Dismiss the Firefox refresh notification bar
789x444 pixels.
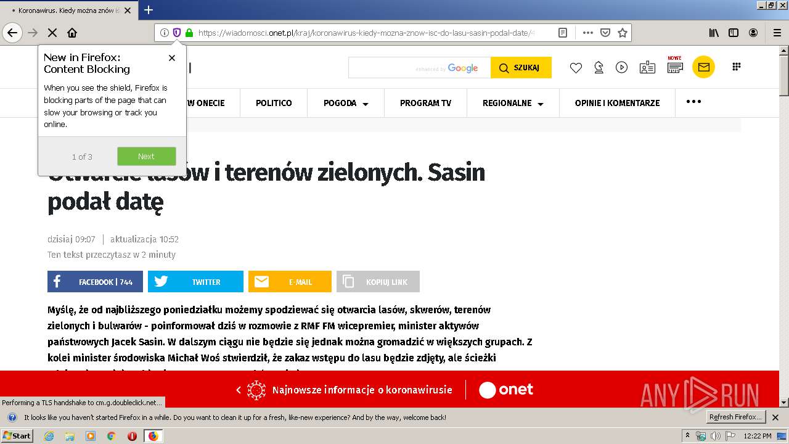pyautogui.click(x=775, y=417)
